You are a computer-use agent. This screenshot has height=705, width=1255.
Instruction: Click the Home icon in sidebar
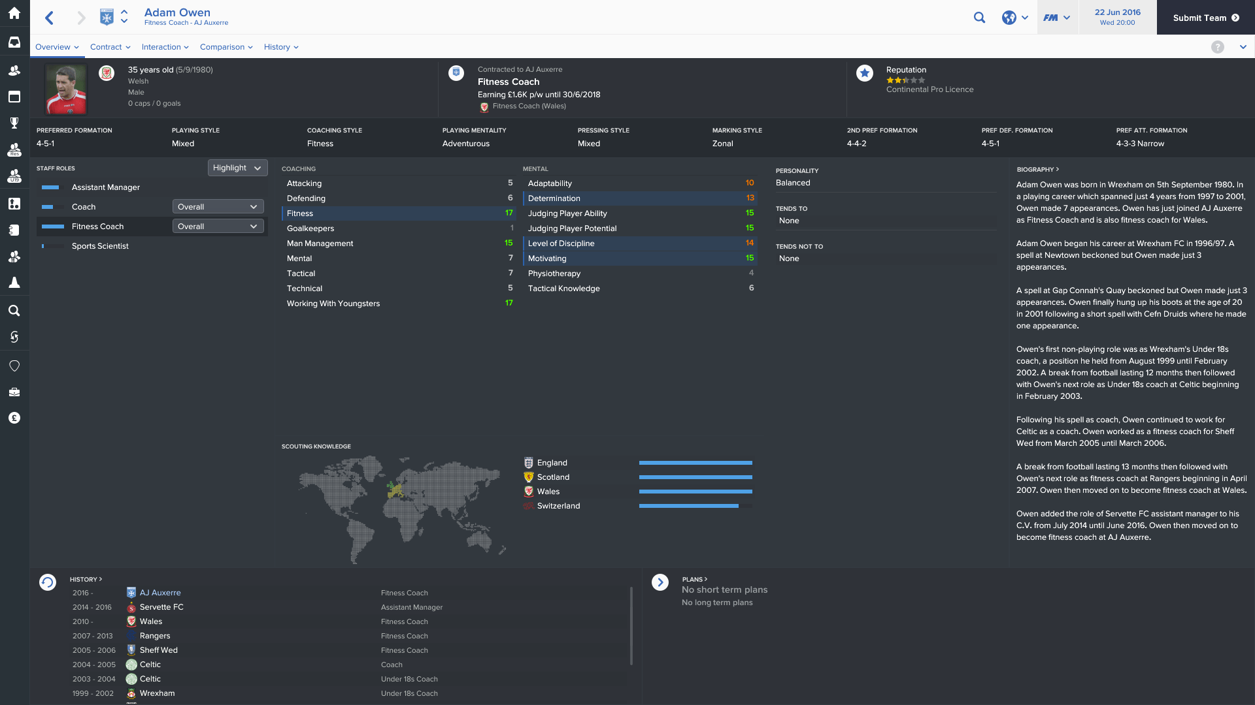coord(14,13)
